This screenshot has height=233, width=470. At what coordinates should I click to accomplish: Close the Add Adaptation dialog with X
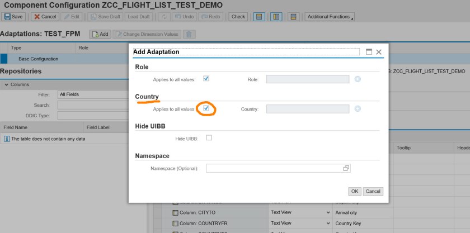click(379, 52)
